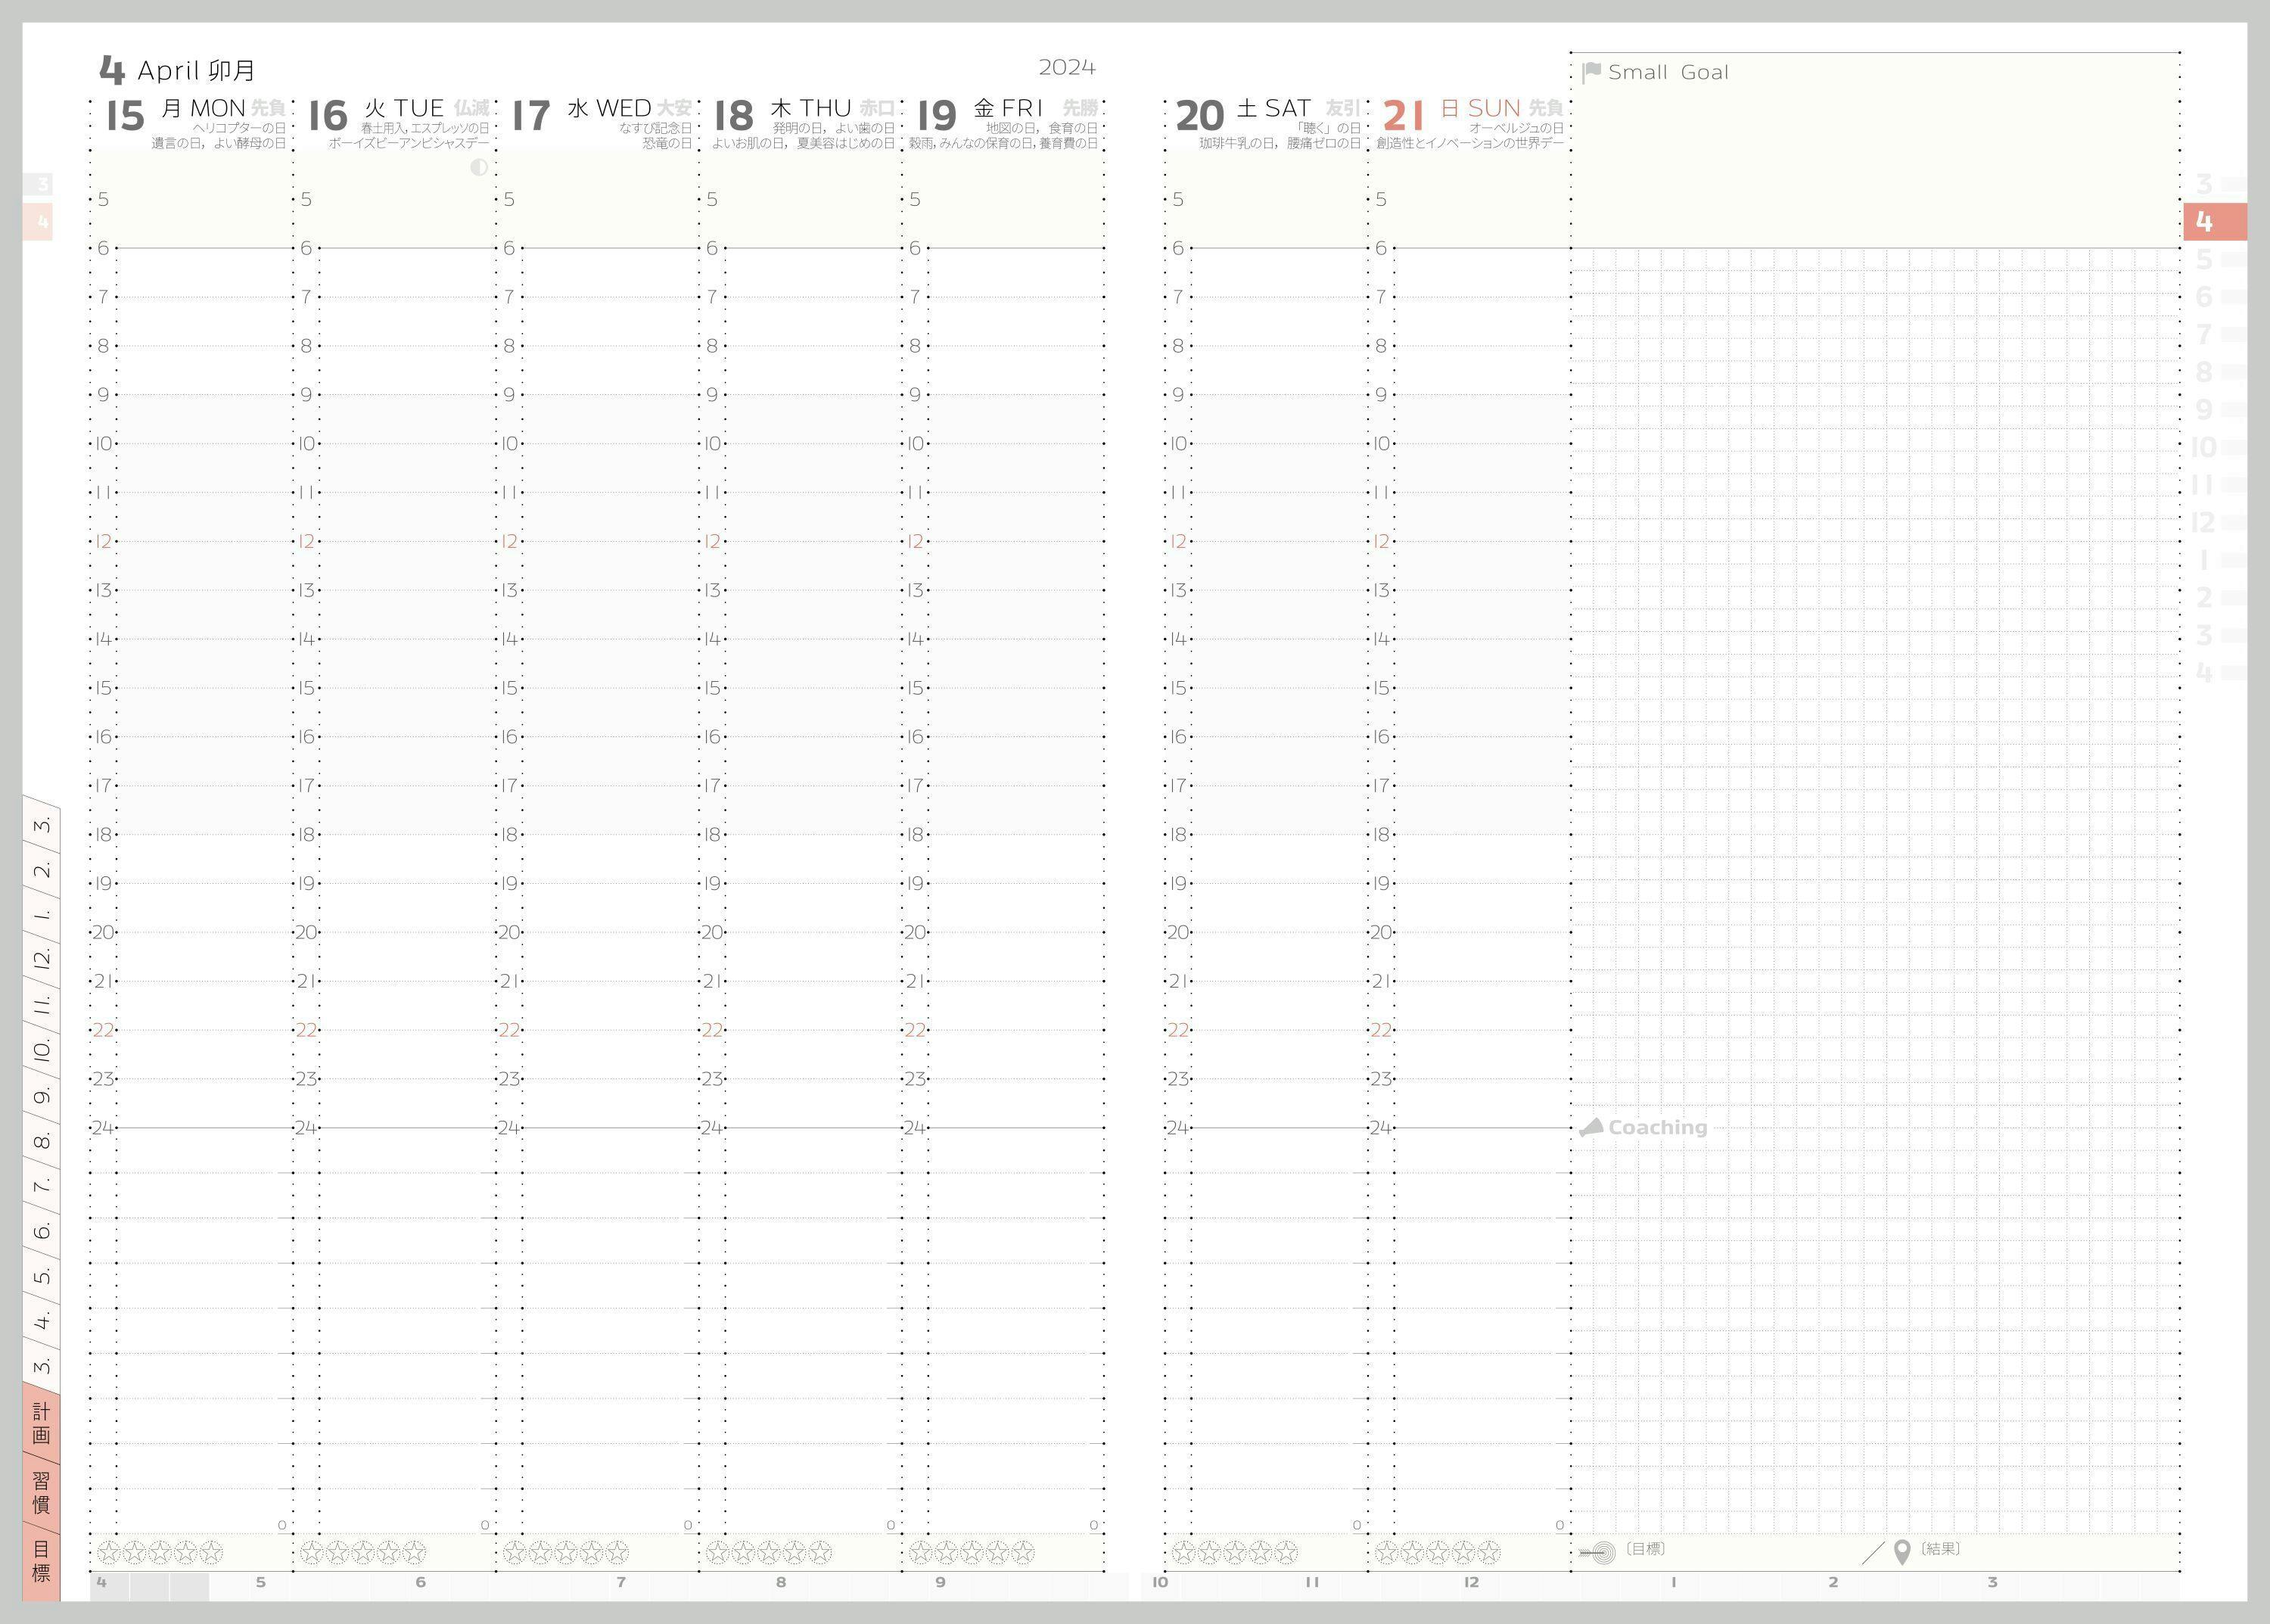Open the 目標 side tab

point(41,1561)
